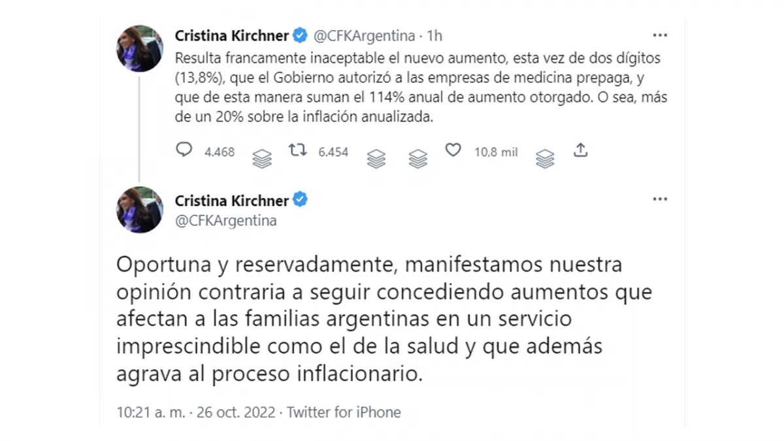The height and width of the screenshot is (441, 784).
Task: Open the more options menu on the second tweet
Action: coord(660,199)
